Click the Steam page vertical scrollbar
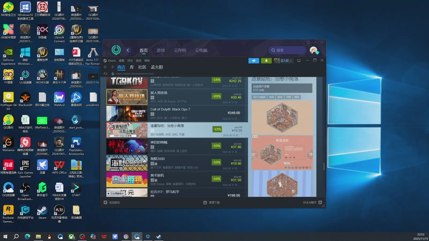429x241 pixels. [x=324, y=166]
